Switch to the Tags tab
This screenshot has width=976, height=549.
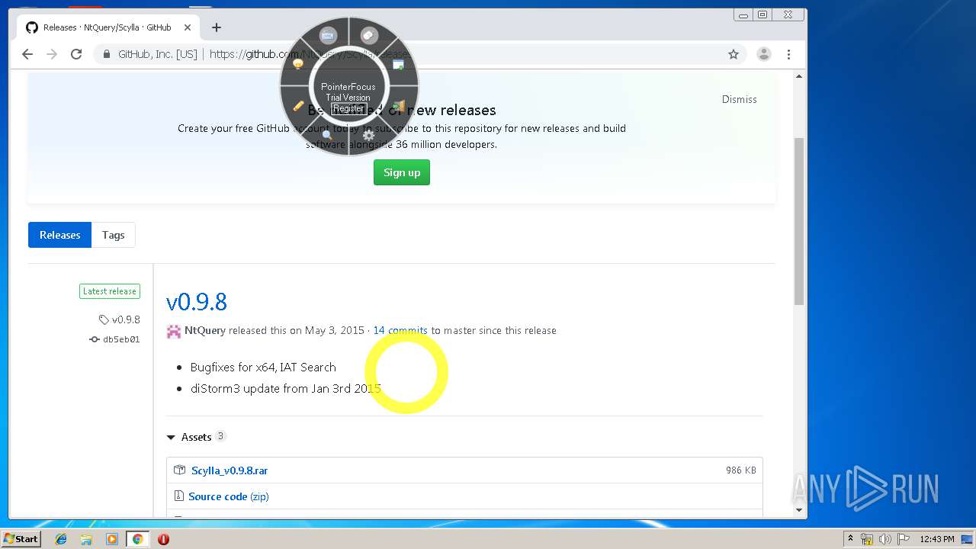click(x=114, y=235)
